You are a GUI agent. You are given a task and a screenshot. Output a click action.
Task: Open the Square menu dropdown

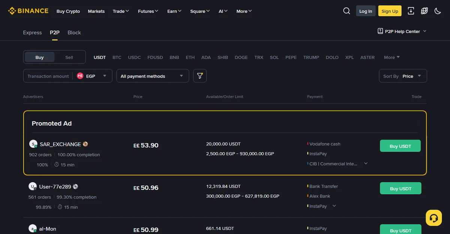click(x=200, y=11)
